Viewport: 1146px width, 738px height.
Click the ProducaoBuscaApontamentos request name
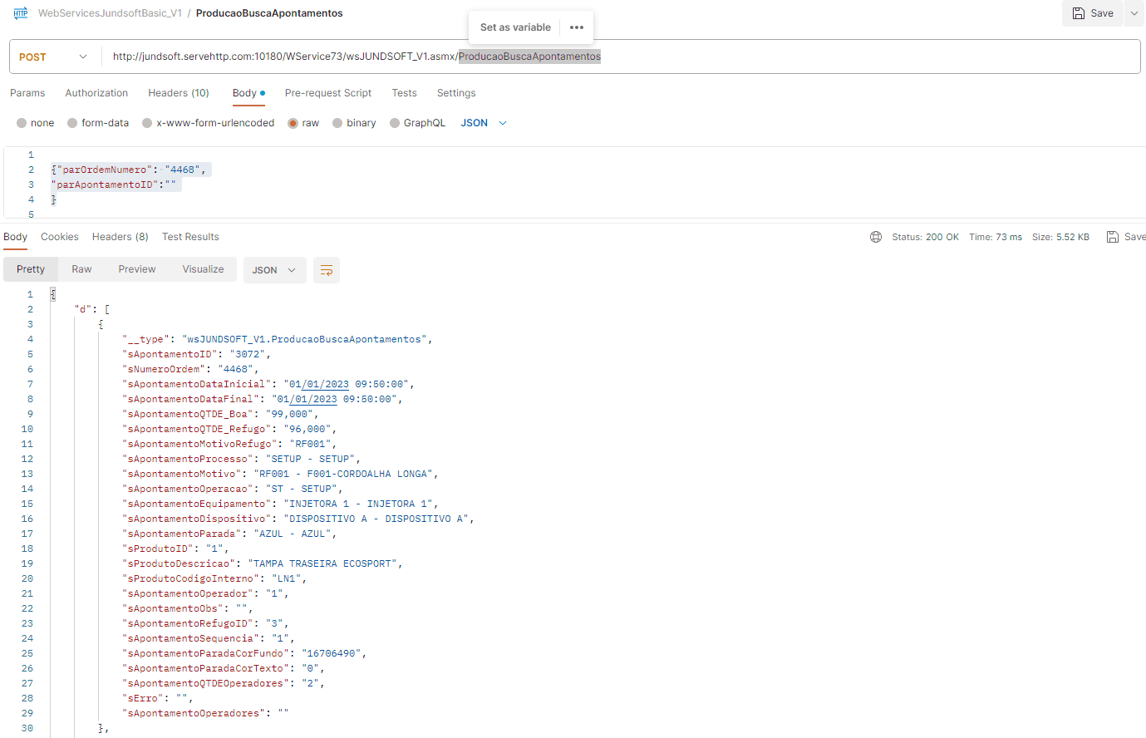click(269, 13)
